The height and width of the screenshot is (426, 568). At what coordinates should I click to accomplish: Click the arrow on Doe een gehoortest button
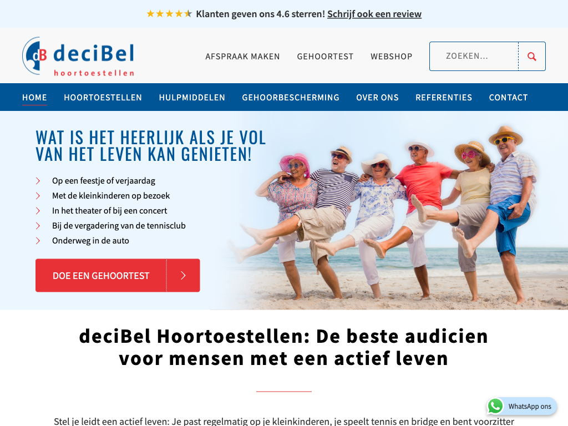tap(183, 275)
